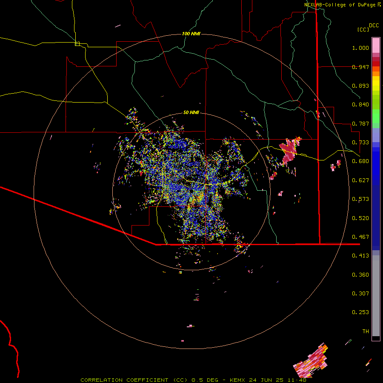Click the Correlation Coefficient KEMX caption
Screen dimensions: 383x383
pos(193,380)
